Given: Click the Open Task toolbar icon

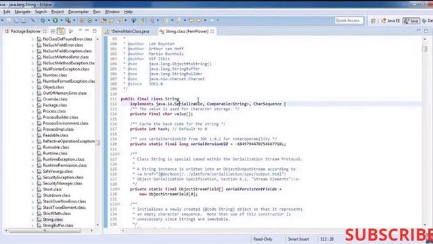Looking at the screenshot, I should coord(111,20).
